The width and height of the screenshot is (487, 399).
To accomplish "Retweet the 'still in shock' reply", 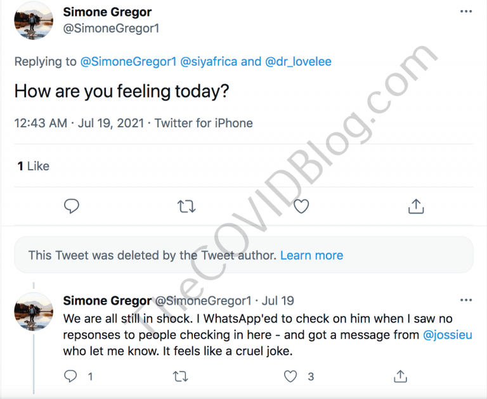I will (181, 376).
